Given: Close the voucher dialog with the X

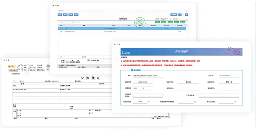Looking at the screenshot, I should (186, 11).
